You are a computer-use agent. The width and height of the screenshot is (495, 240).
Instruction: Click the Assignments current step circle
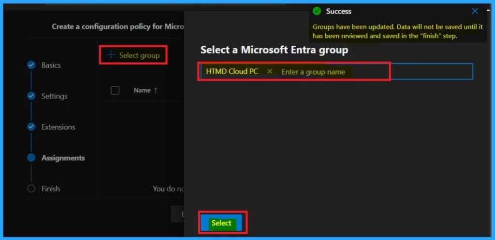(x=31, y=158)
